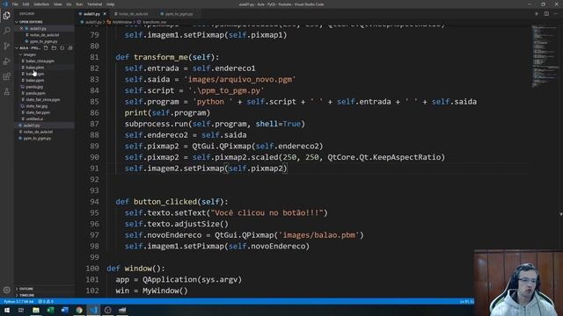Run the Python file with the play icon

click(537, 14)
